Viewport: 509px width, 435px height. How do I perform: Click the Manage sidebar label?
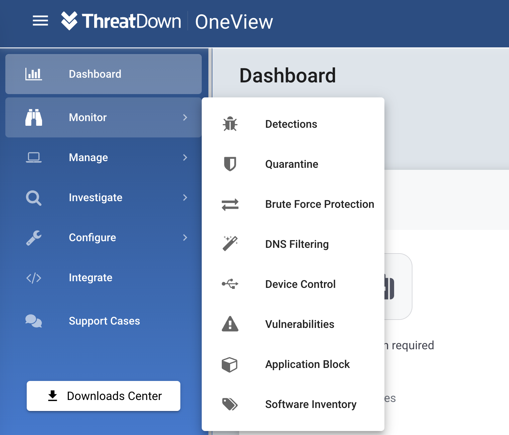88,157
